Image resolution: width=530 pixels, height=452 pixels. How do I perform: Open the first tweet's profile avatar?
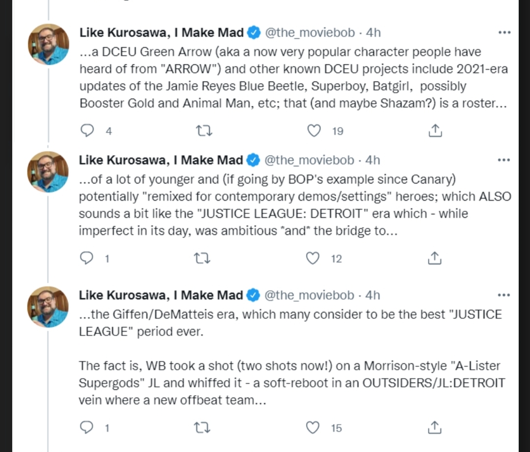[48, 44]
